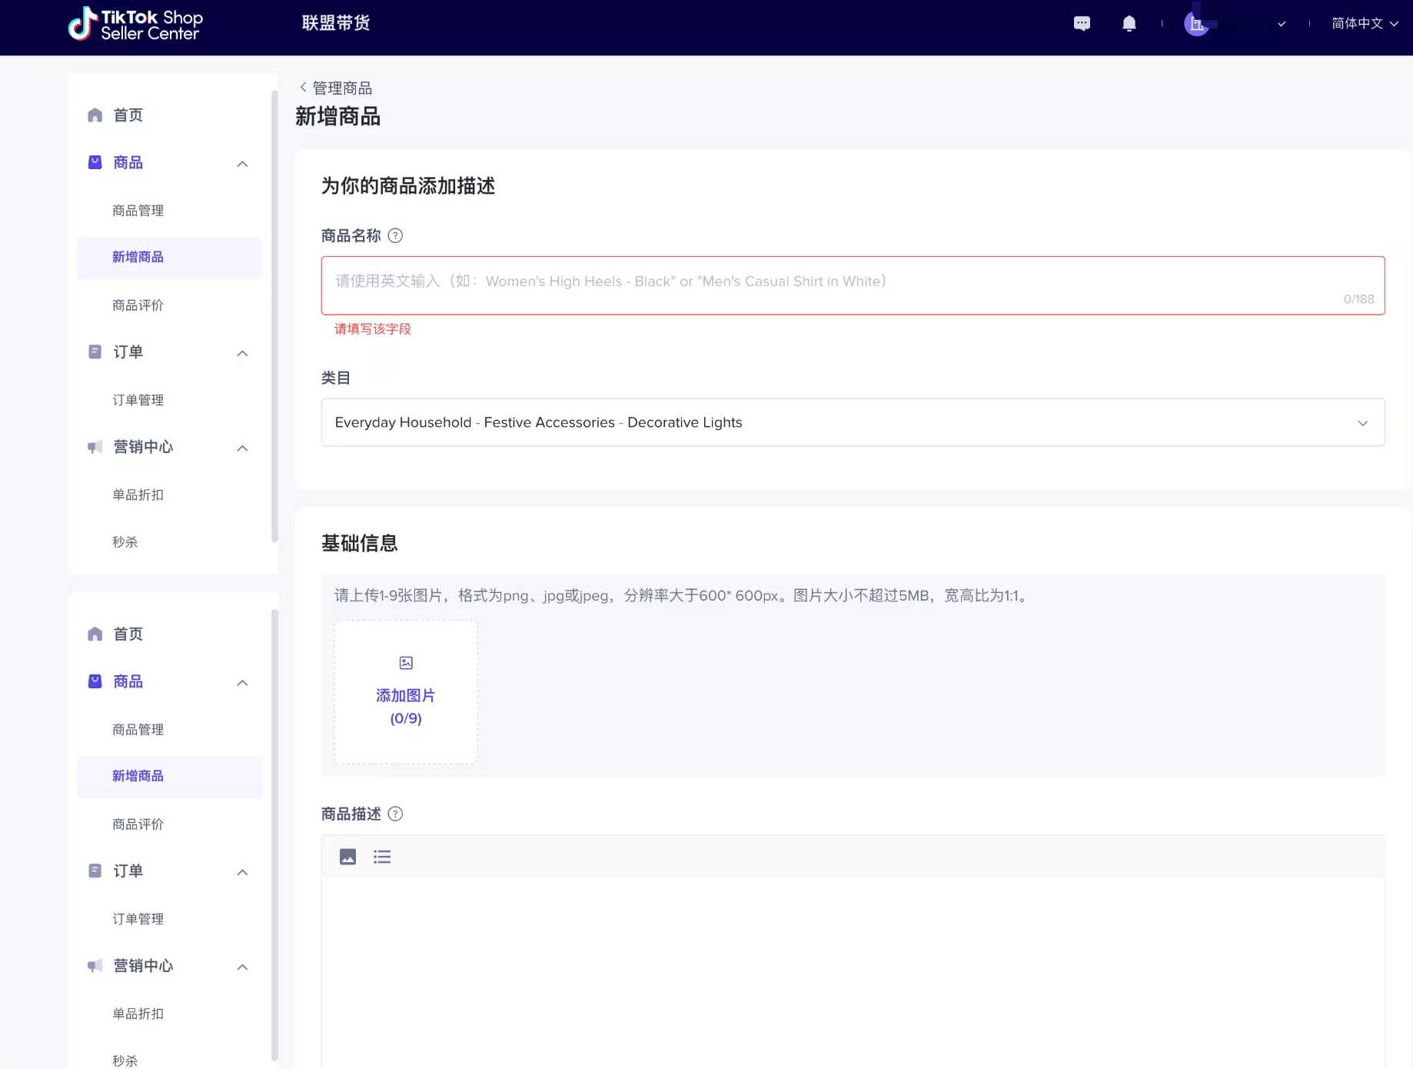
Task: Select 秒杀 in the upper sidebar
Action: coord(125,542)
